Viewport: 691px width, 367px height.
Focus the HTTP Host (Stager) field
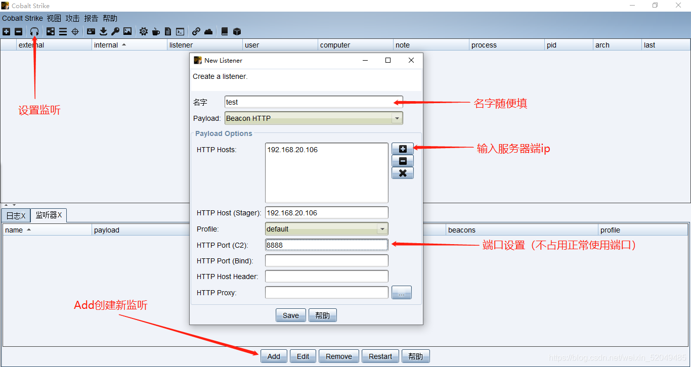click(327, 213)
